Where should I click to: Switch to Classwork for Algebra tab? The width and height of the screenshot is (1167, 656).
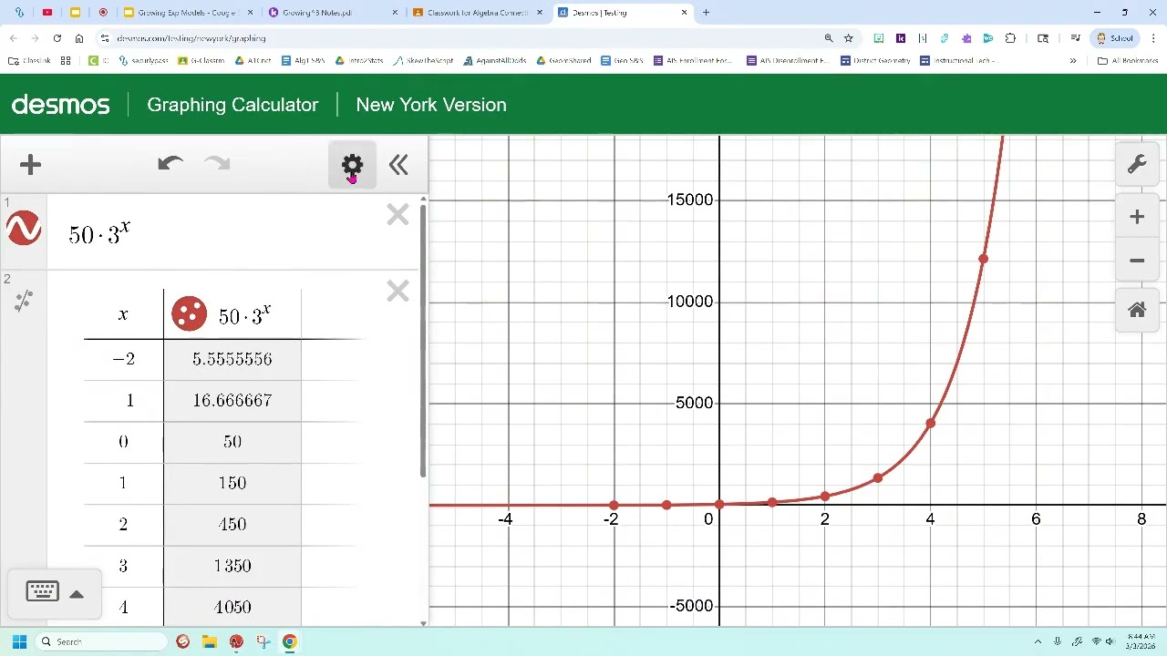[478, 13]
